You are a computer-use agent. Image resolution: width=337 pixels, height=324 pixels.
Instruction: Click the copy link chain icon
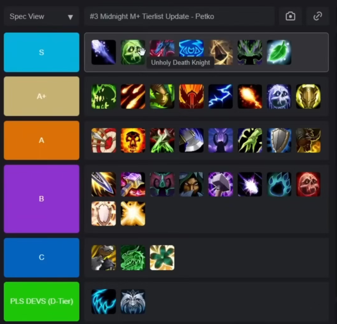(x=317, y=16)
